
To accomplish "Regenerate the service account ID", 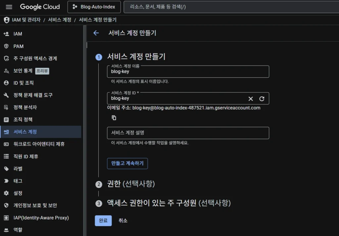I will pyautogui.click(x=262, y=99).
